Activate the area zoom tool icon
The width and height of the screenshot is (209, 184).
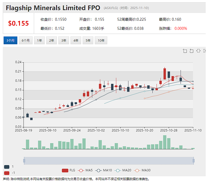(x=185, y=51)
